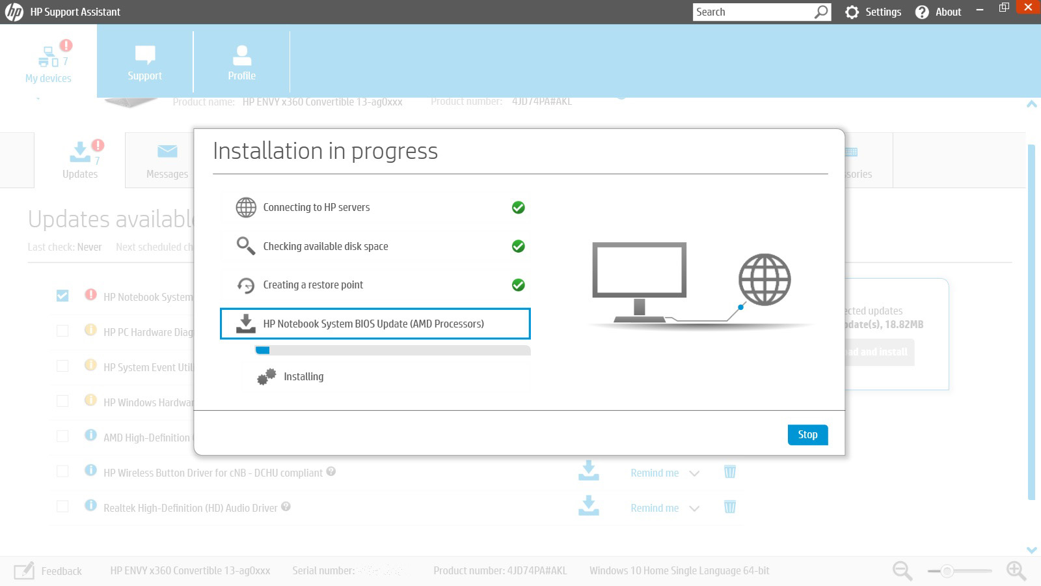The image size is (1041, 586).
Task: Download the HP Wireless Button Driver
Action: pyautogui.click(x=588, y=471)
